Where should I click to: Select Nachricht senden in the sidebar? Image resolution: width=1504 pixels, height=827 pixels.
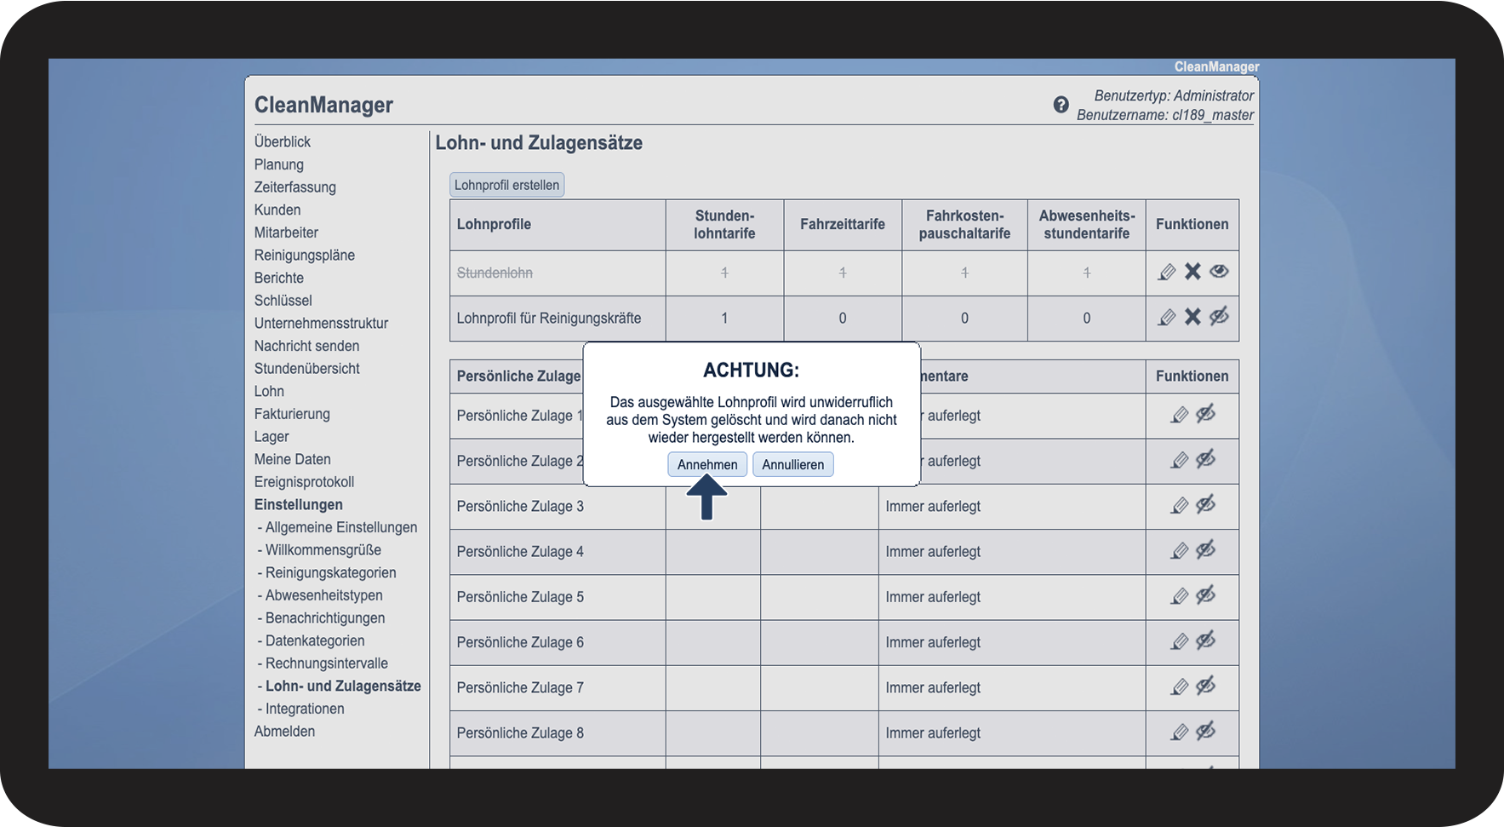coord(306,346)
